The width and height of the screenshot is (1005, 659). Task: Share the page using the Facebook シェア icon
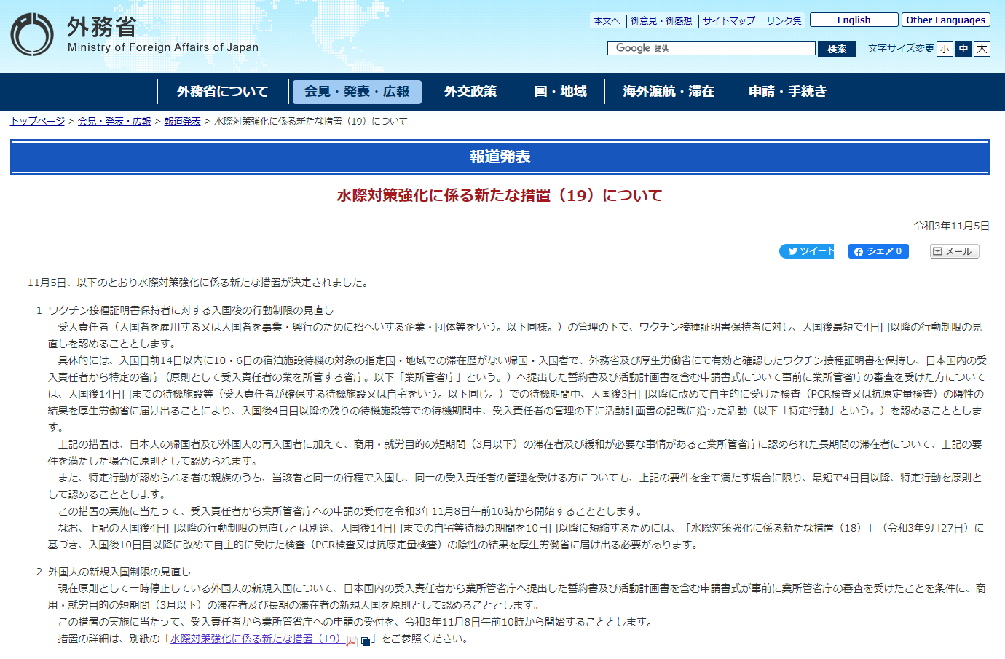(x=878, y=251)
